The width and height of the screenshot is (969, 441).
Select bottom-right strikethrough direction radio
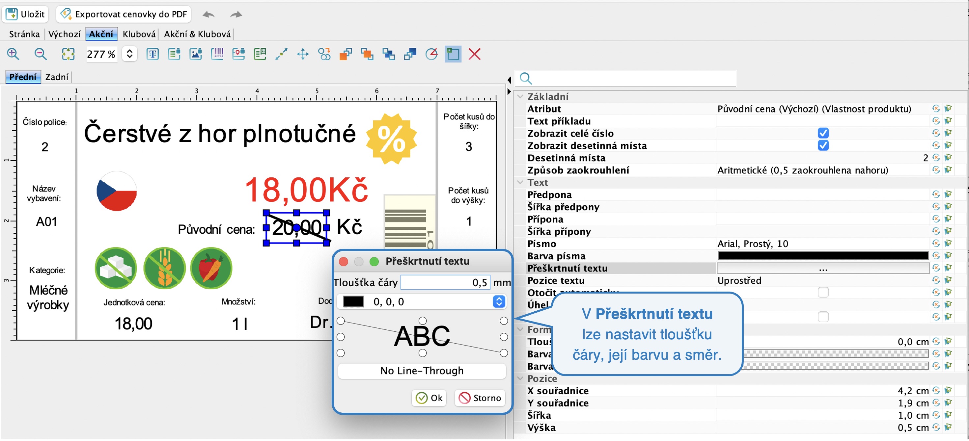(x=504, y=353)
